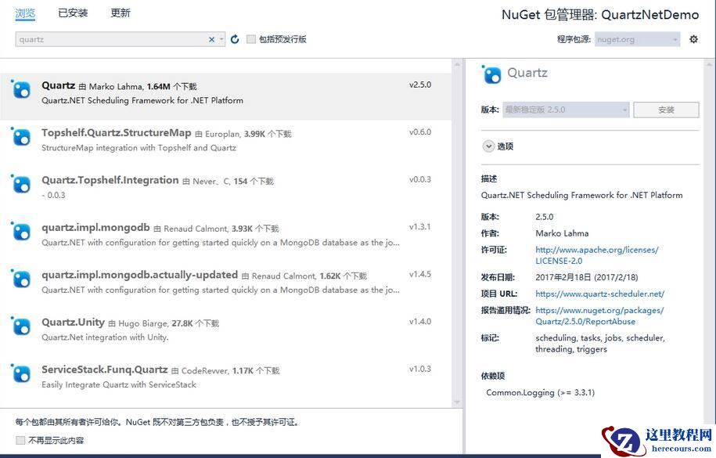Viewport: 716px width, 458px height.
Task: Click the v0.0.3 version label
Action: [420, 179]
